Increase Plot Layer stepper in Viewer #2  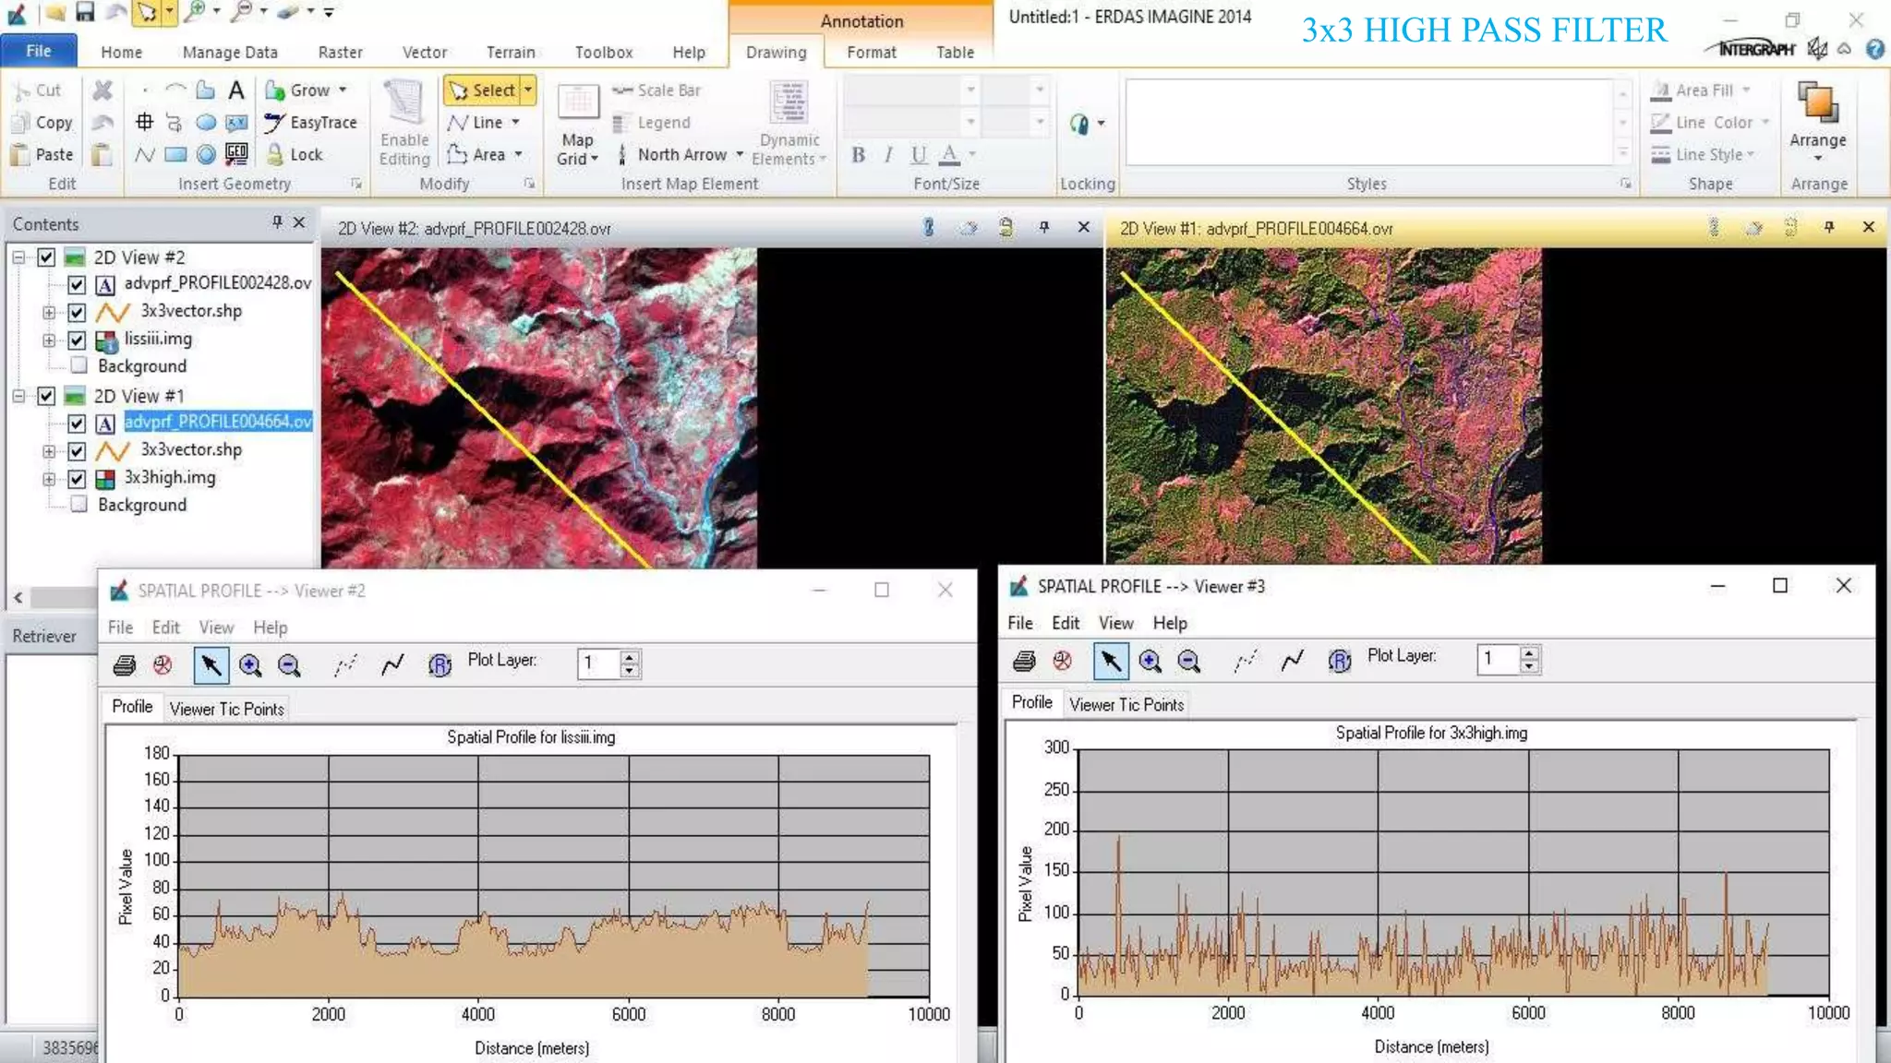pos(630,657)
